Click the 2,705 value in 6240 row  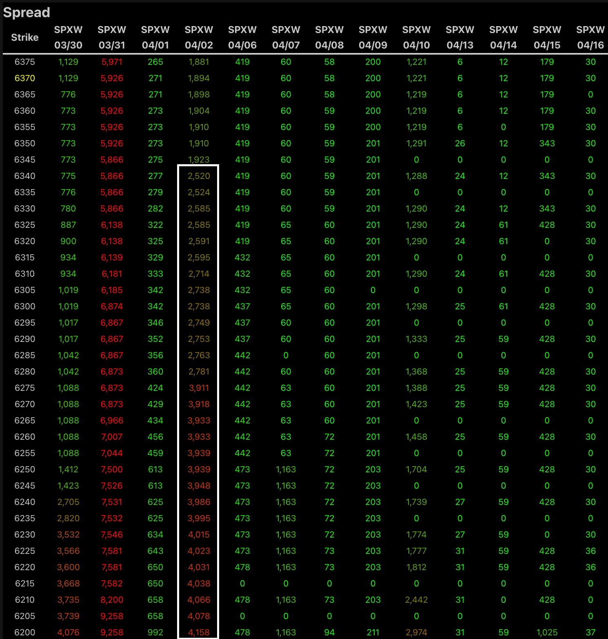point(68,502)
